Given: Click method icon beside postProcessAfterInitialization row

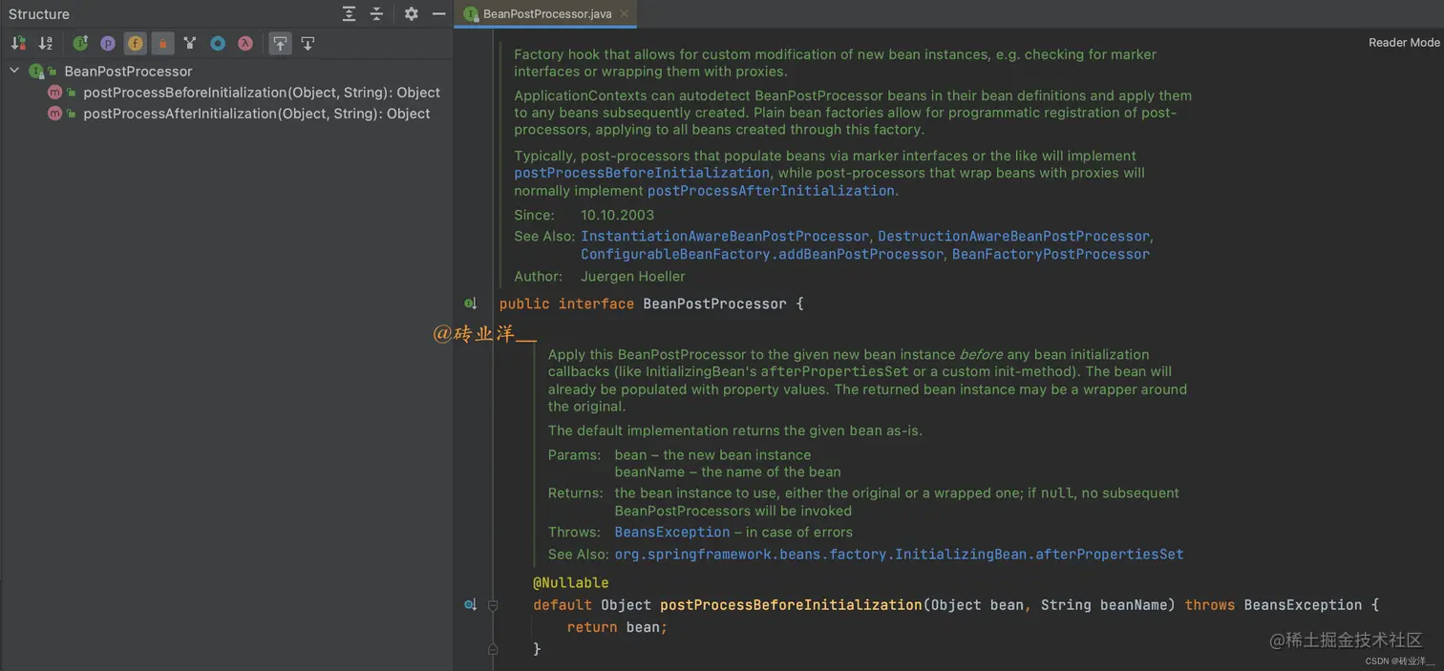Looking at the screenshot, I should (x=54, y=114).
